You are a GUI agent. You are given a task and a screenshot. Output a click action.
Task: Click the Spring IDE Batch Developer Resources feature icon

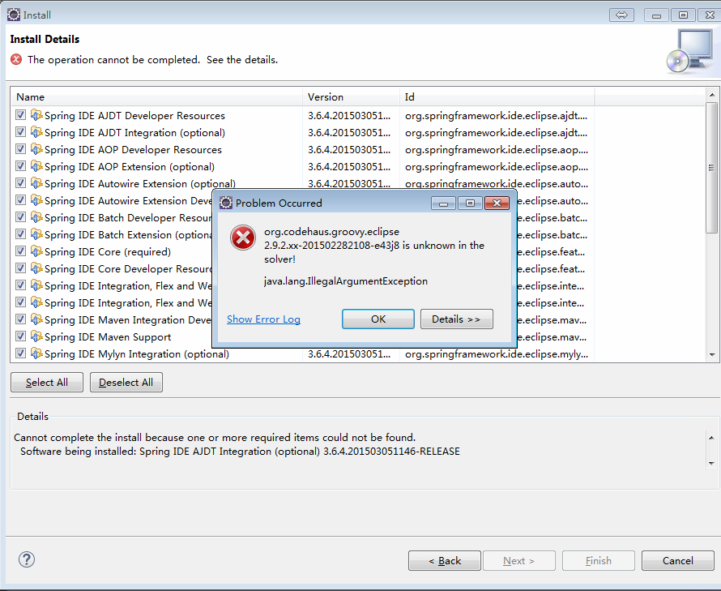pyautogui.click(x=36, y=216)
